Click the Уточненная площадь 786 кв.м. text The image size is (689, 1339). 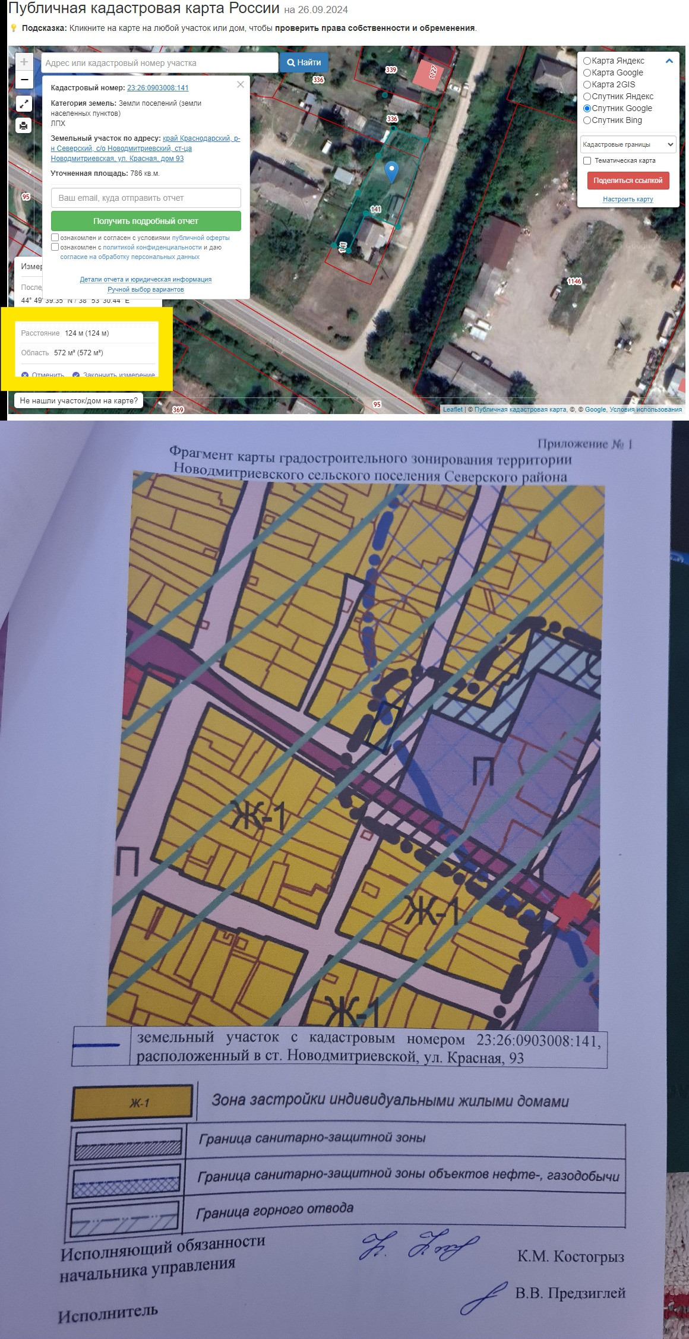[105, 173]
